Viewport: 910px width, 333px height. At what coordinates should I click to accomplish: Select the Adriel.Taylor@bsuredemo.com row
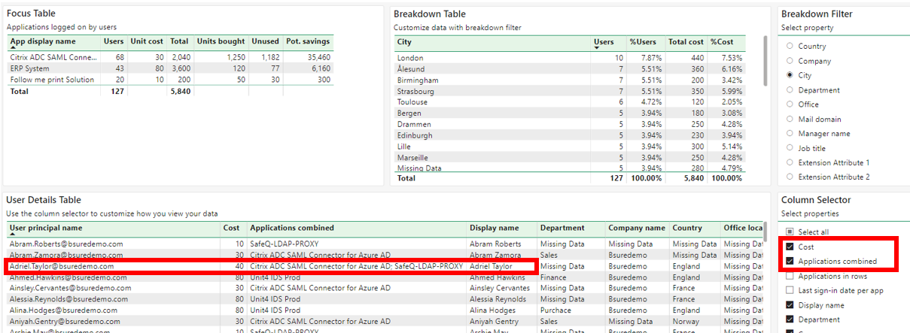click(x=62, y=266)
